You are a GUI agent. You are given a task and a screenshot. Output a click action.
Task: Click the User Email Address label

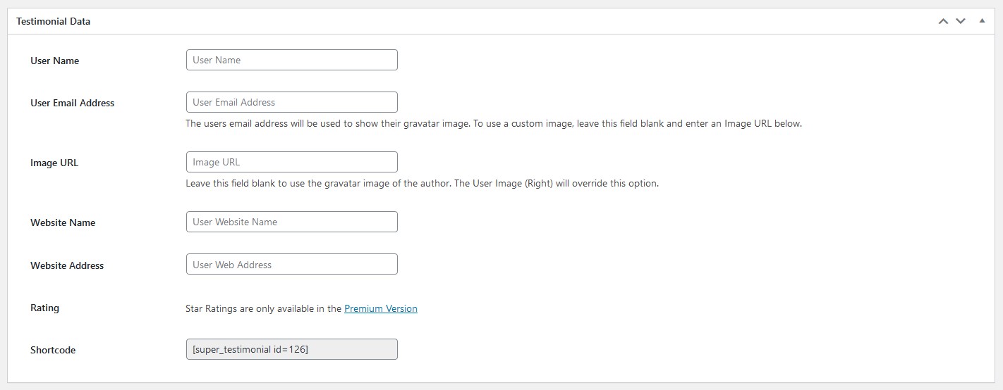tap(73, 103)
